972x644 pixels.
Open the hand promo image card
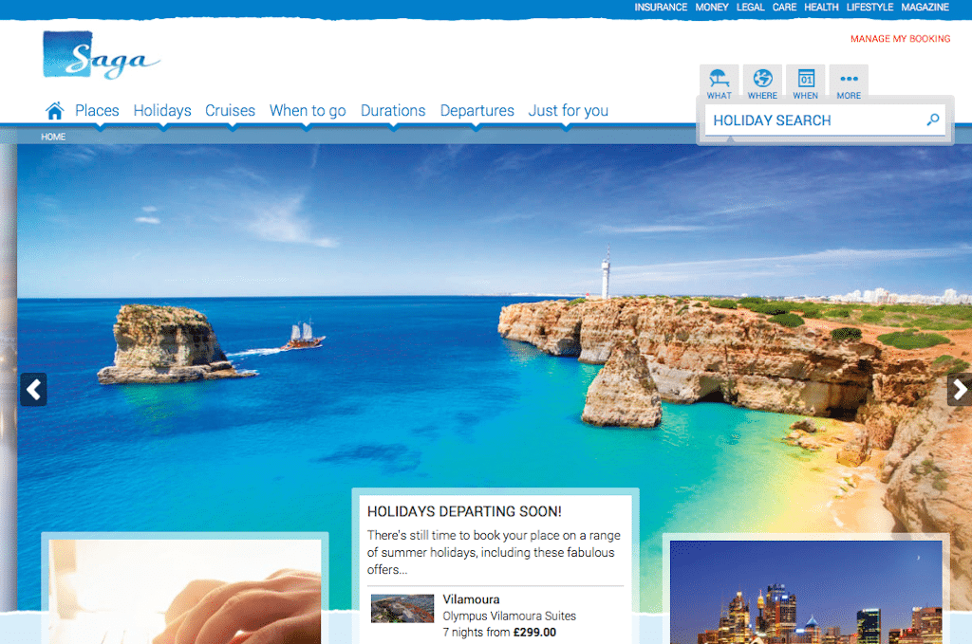click(x=185, y=592)
